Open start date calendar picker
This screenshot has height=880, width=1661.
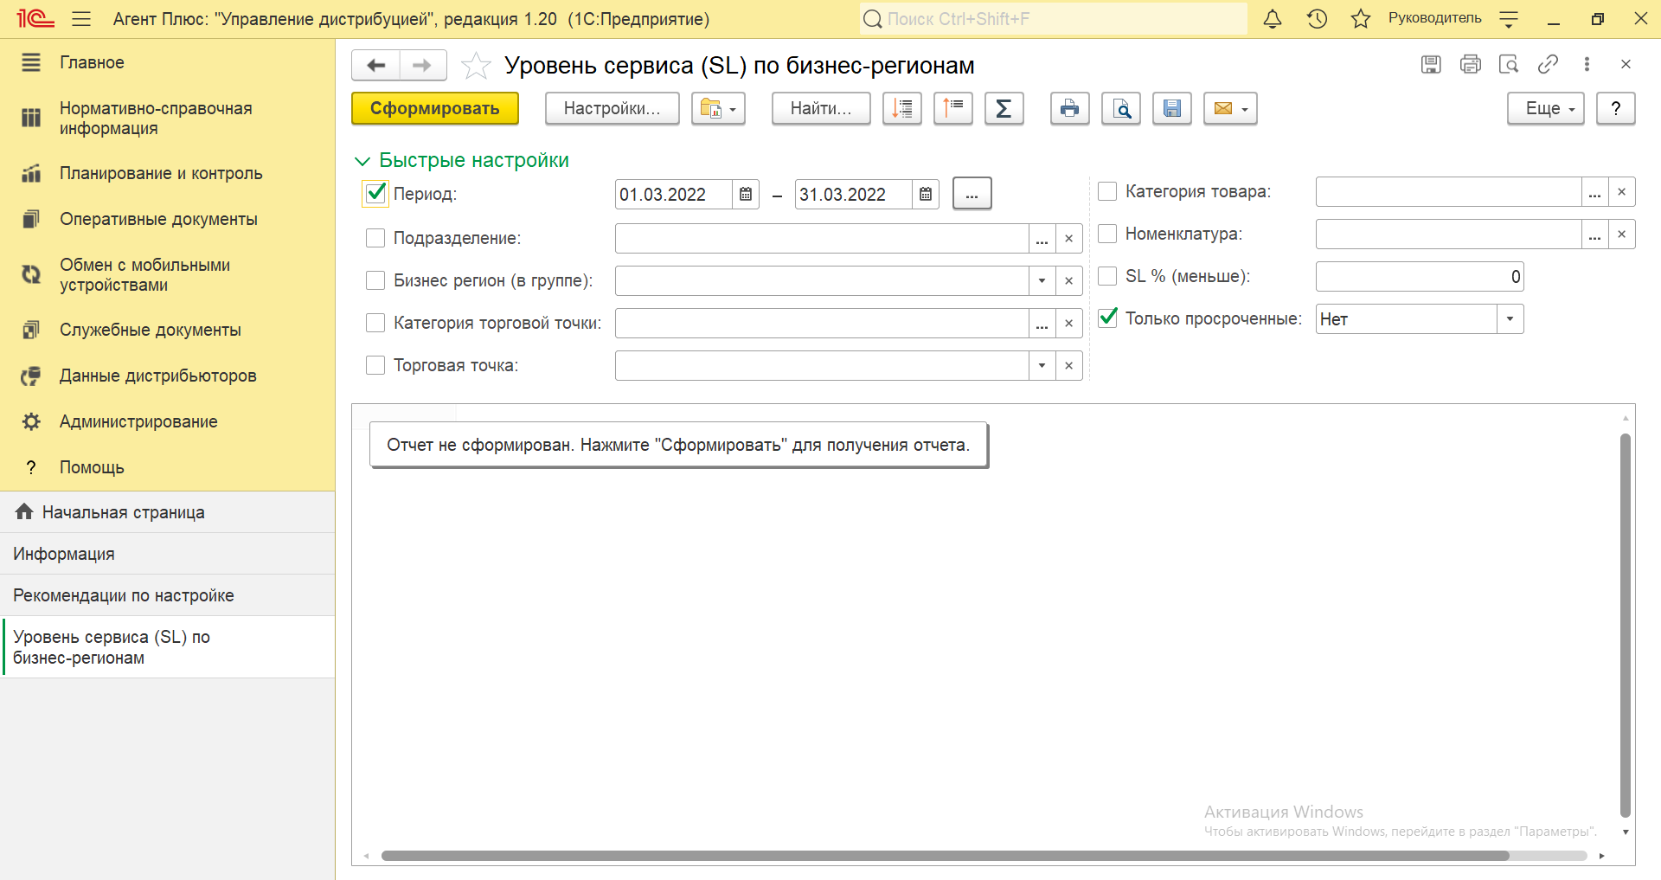746,194
